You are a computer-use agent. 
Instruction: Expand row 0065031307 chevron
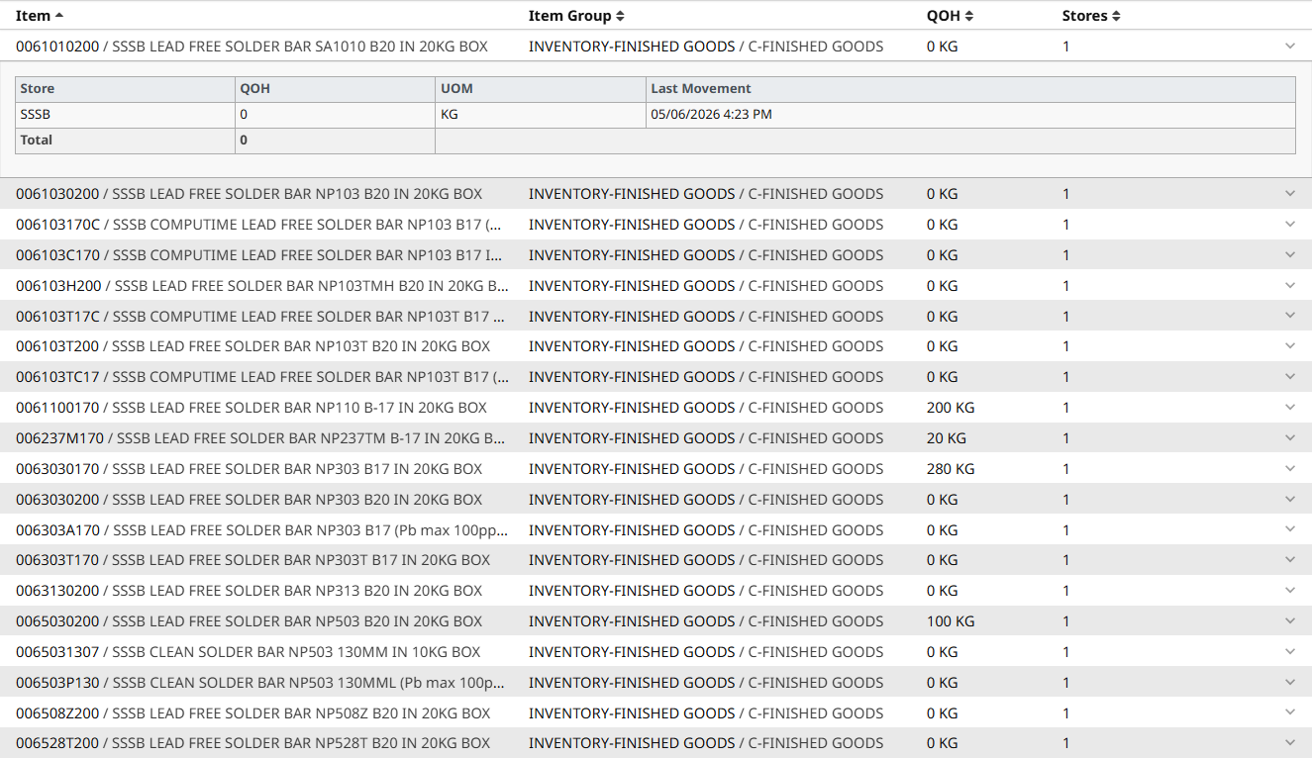[1289, 652]
